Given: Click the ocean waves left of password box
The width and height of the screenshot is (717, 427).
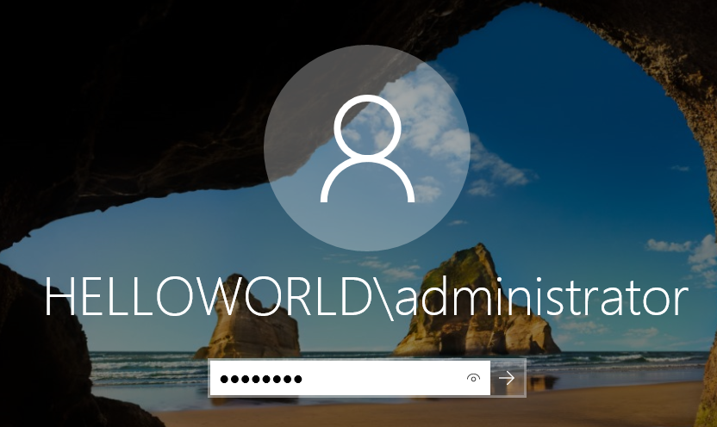Looking at the screenshot, I should click(147, 368).
